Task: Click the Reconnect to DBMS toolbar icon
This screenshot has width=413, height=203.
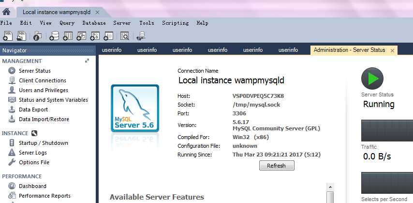Action: point(141,36)
